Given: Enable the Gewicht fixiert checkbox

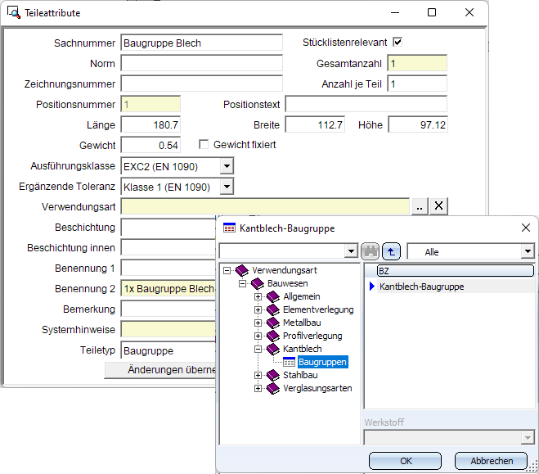Looking at the screenshot, I should pos(204,144).
